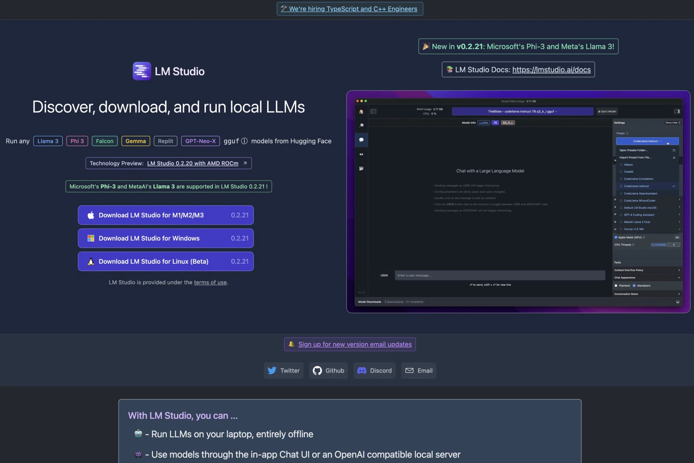Open the Local Server icon in the sidebar

[361, 154]
